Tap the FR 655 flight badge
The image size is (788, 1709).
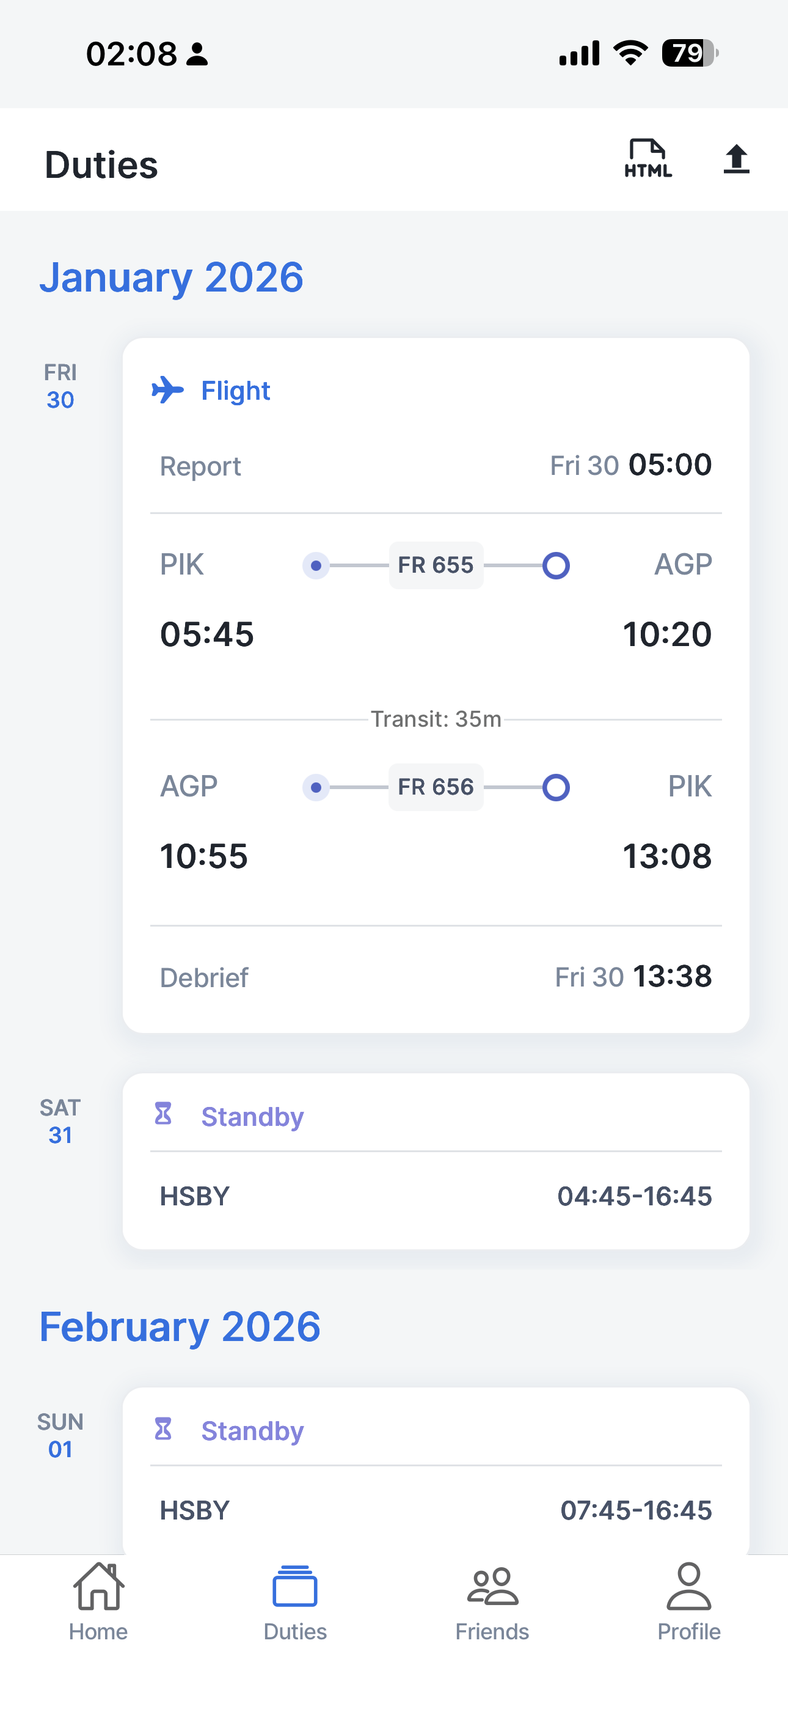coord(436,565)
